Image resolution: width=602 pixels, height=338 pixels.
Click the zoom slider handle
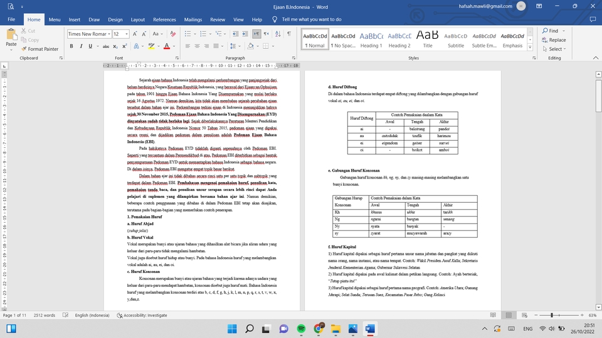552,315
